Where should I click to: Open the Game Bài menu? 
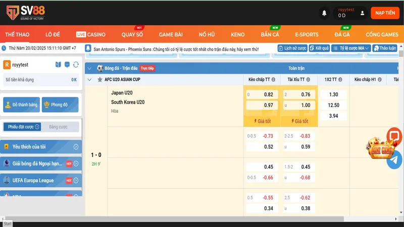coord(171,34)
